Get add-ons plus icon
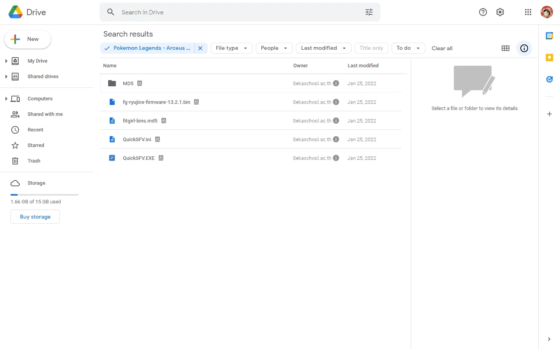This screenshot has height=350, width=560. 549,114
